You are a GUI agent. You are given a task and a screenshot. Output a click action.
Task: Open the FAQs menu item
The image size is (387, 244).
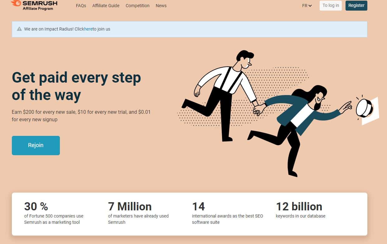point(81,6)
